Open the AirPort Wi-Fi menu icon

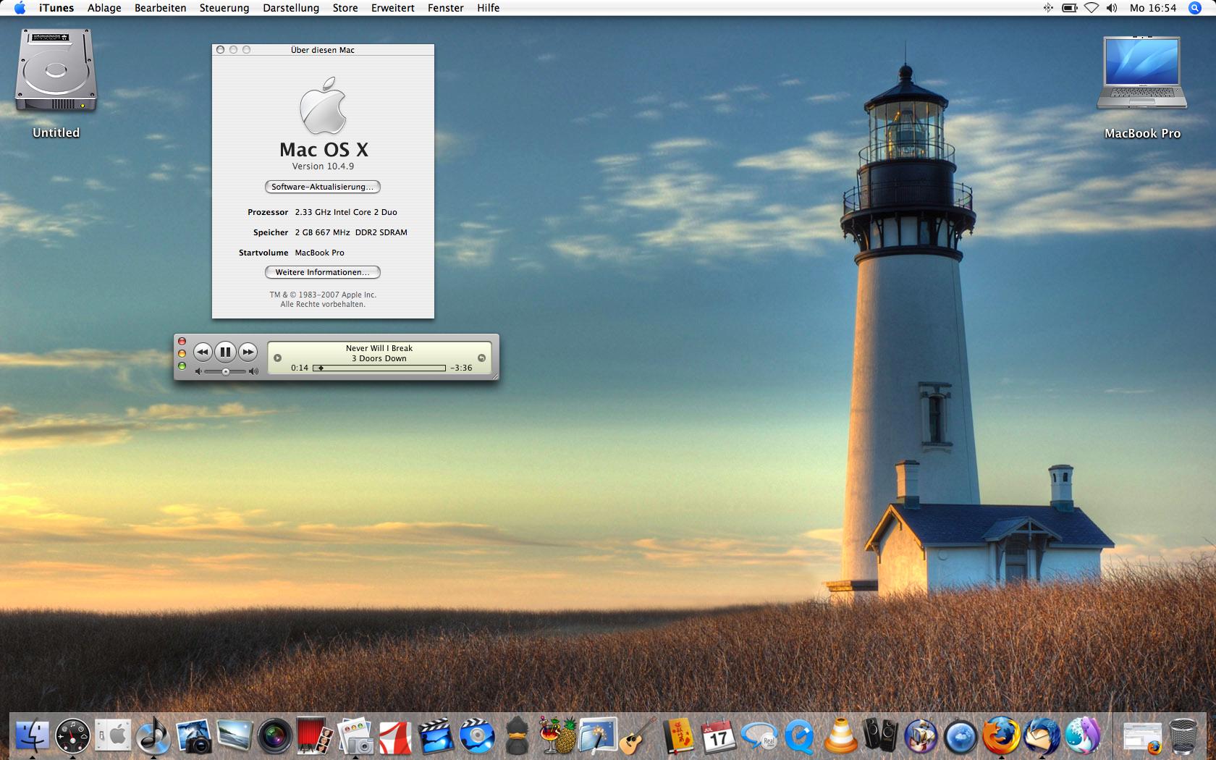point(1091,8)
